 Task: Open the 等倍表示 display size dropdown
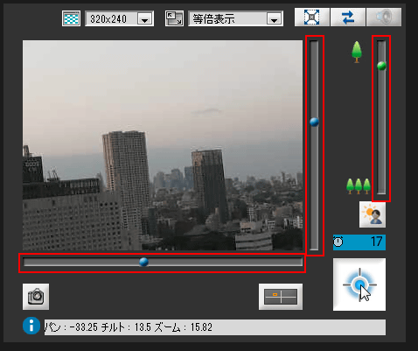pyautogui.click(x=235, y=18)
